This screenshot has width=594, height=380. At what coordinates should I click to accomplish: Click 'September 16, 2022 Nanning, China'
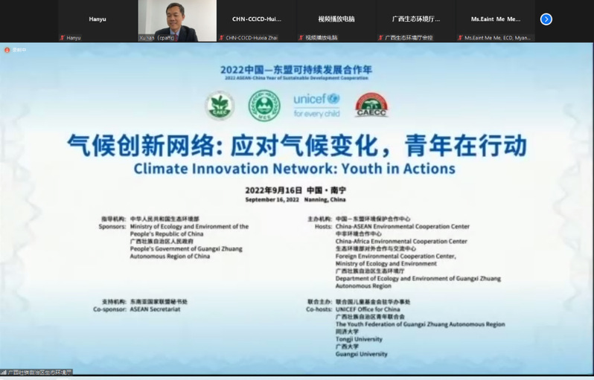[x=296, y=199]
